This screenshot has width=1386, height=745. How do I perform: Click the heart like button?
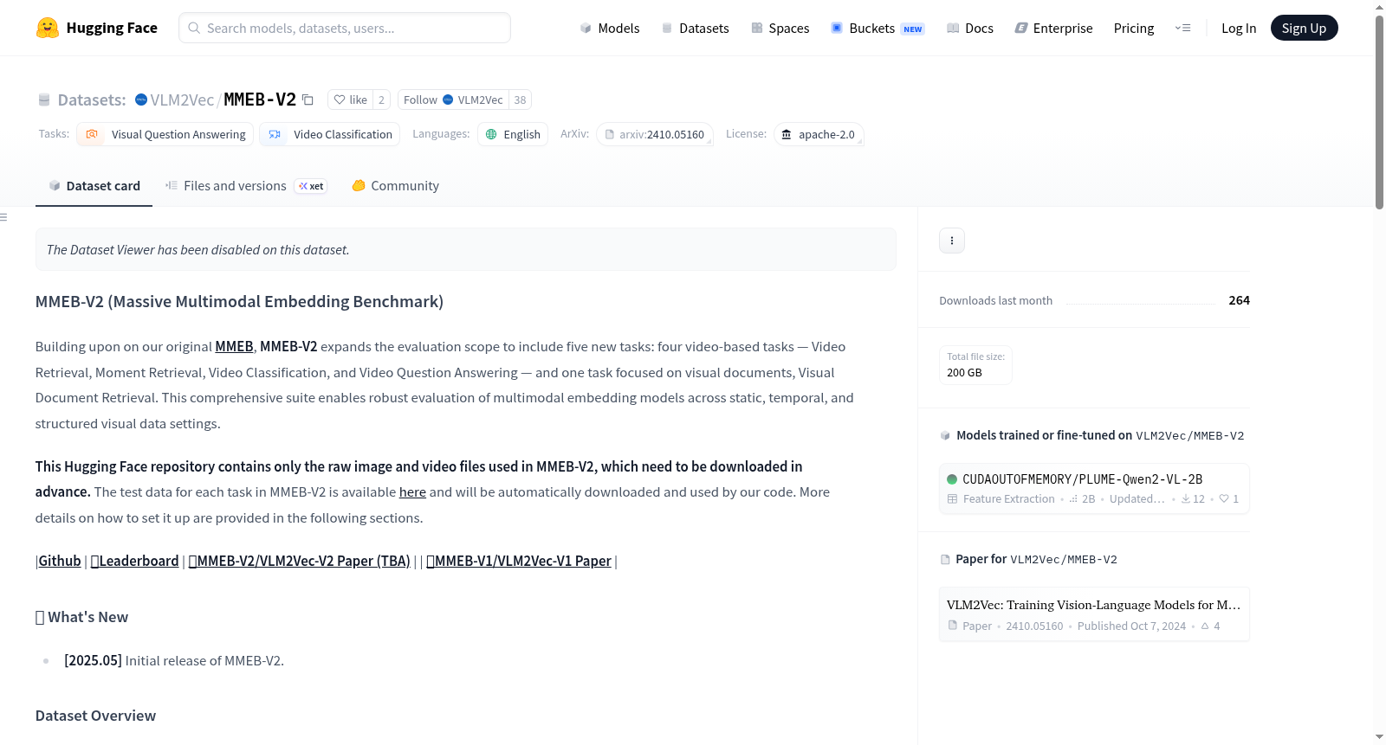[x=351, y=100]
